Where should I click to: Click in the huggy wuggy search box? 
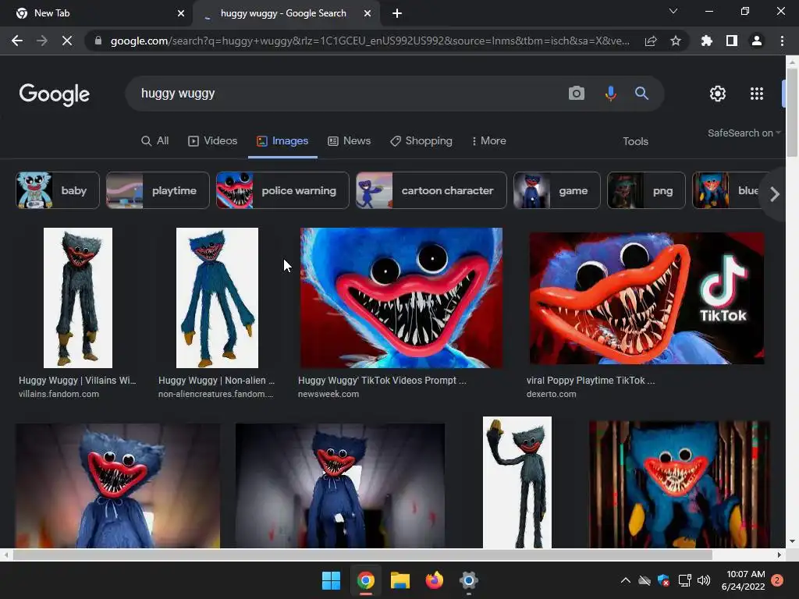click(346, 94)
